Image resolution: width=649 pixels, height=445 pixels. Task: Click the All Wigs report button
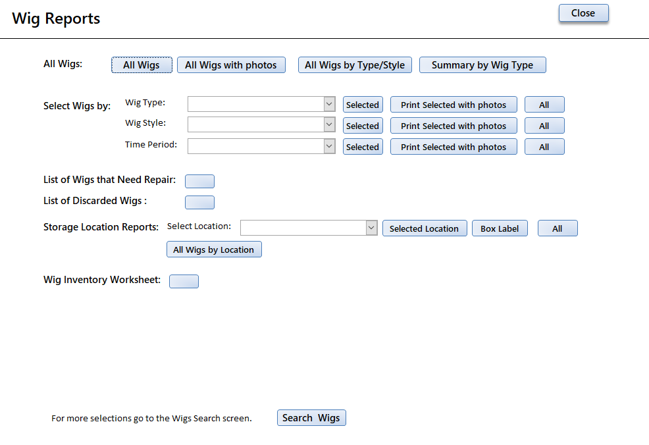(x=142, y=65)
